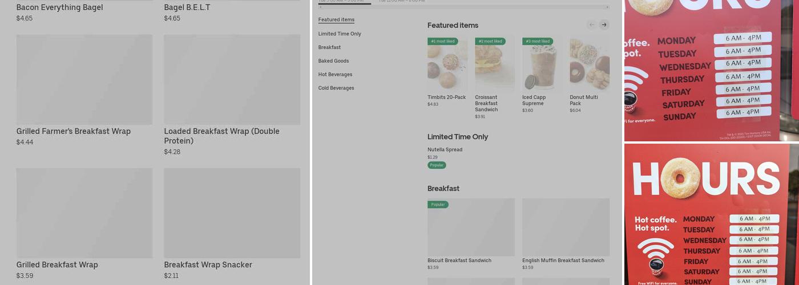This screenshot has height=285, width=799.
Task: Click the next arrow in Featured items
Action: click(604, 25)
